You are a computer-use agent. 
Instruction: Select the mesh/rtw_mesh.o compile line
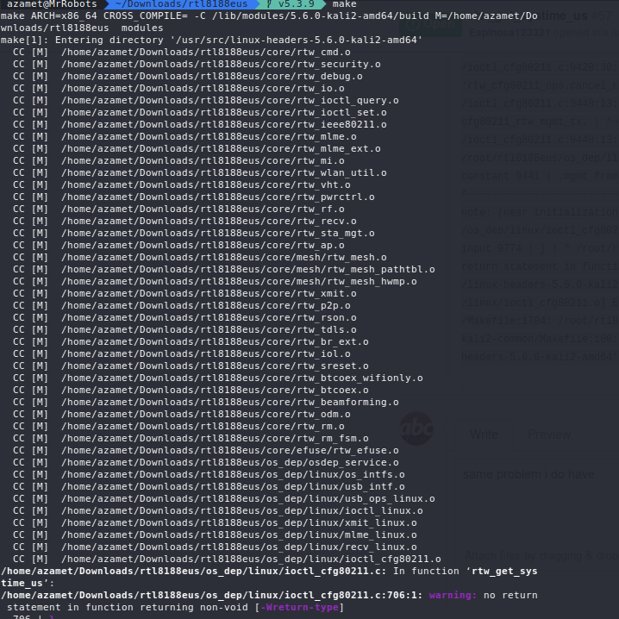click(200, 258)
